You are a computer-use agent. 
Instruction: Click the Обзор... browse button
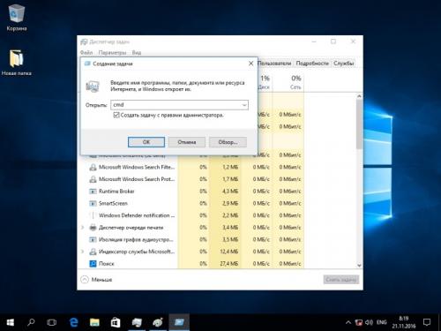228,142
